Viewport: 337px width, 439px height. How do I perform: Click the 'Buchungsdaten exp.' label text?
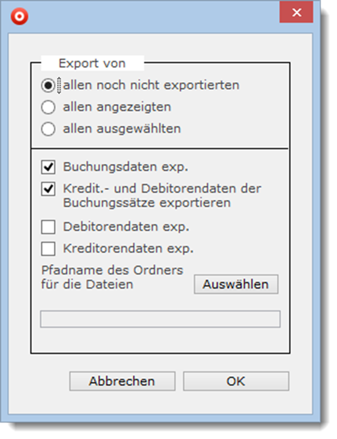tap(126, 166)
